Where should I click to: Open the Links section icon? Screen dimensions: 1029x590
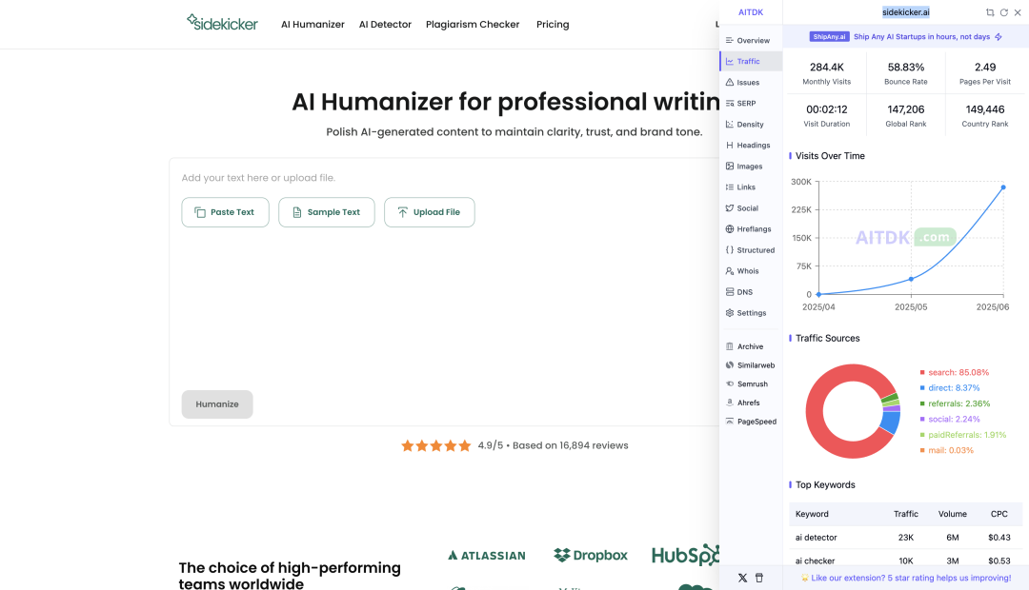[730, 187]
